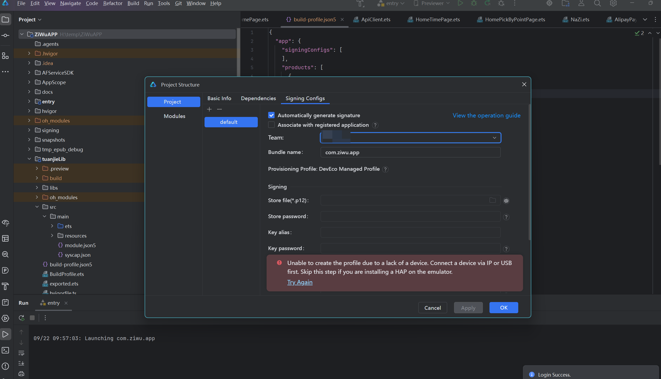Viewport: 661px width, 379px height.
Task: Click the fingerprint icon beside Store file
Action: click(506, 201)
